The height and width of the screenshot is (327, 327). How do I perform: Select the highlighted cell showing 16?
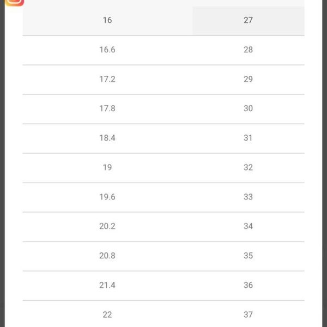(x=107, y=21)
